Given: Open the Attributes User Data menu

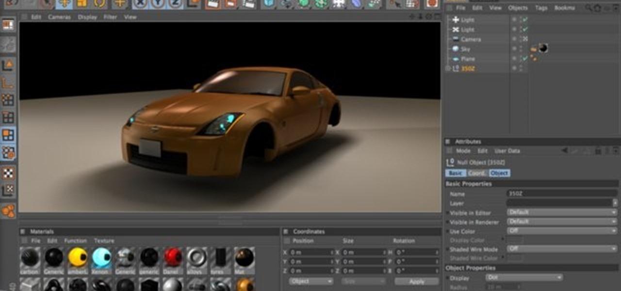Looking at the screenshot, I should point(507,151).
